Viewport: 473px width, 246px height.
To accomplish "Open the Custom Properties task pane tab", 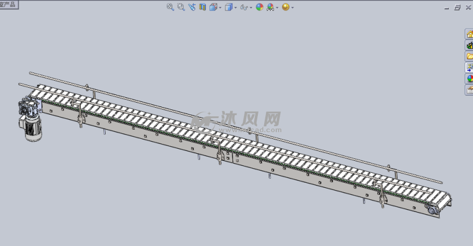I will pos(469,90).
